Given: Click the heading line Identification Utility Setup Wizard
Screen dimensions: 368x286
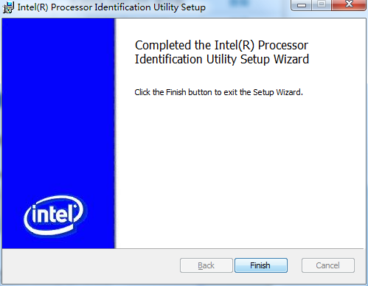Looking at the screenshot, I should (x=222, y=59).
